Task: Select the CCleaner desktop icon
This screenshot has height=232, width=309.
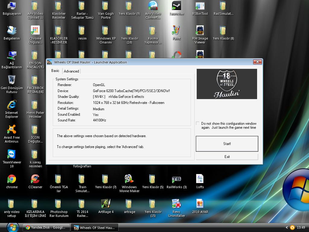Action: click(x=35, y=182)
